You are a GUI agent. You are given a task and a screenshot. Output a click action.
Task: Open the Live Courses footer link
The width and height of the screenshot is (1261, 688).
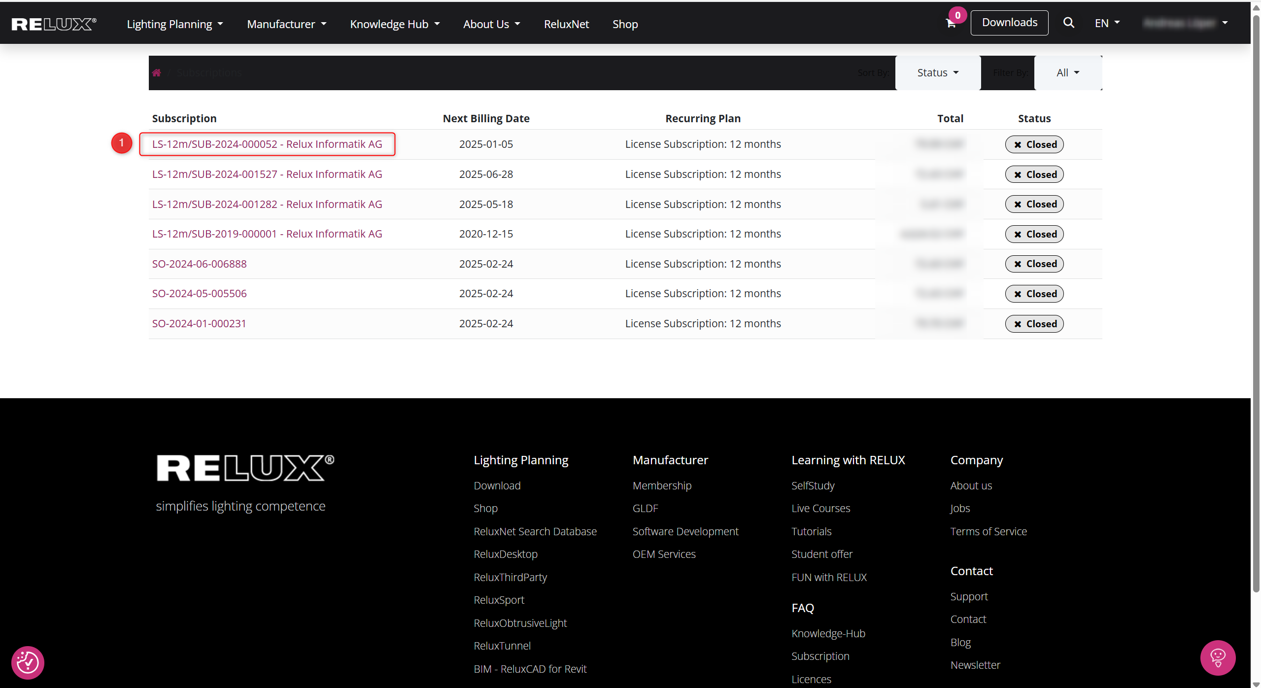[821, 508]
